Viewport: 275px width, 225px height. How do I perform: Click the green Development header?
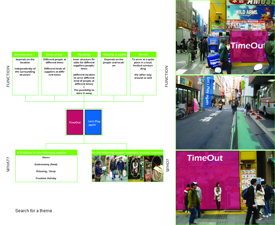25,55
